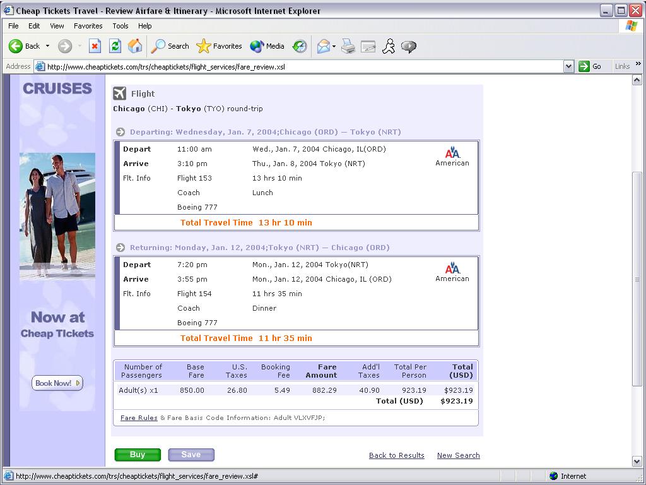Click the Refresh page icon
The image size is (646, 485).
[x=115, y=46]
